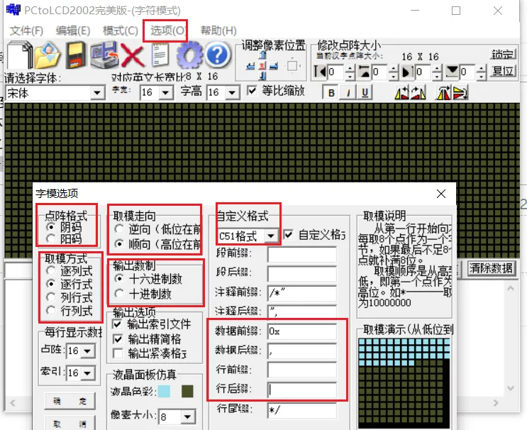The height and width of the screenshot is (430, 527).
Task: Open options via the gear icon
Action: click(189, 55)
